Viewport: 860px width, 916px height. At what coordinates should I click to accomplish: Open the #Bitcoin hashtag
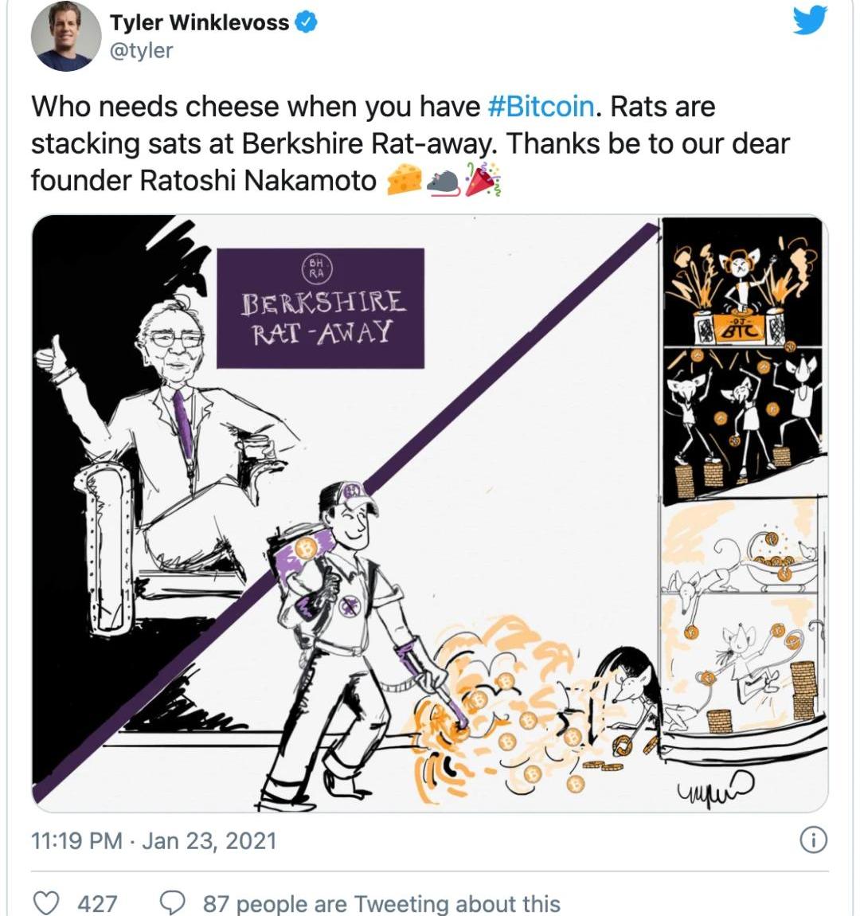[x=541, y=107]
